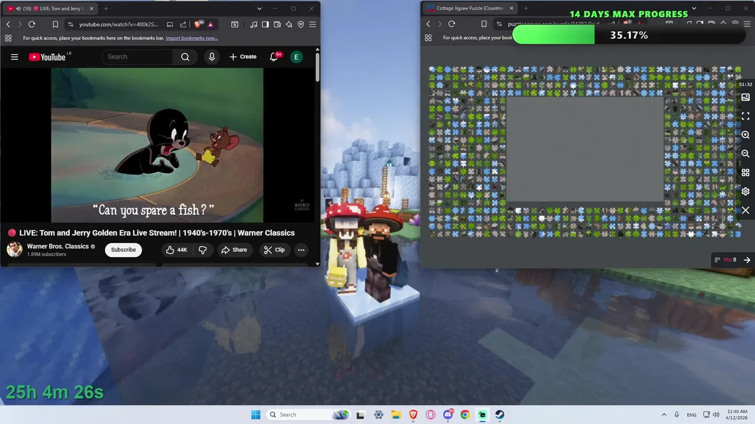This screenshot has height=424, width=755.
Task: Go back in the YouTube browser window
Action: pos(8,24)
